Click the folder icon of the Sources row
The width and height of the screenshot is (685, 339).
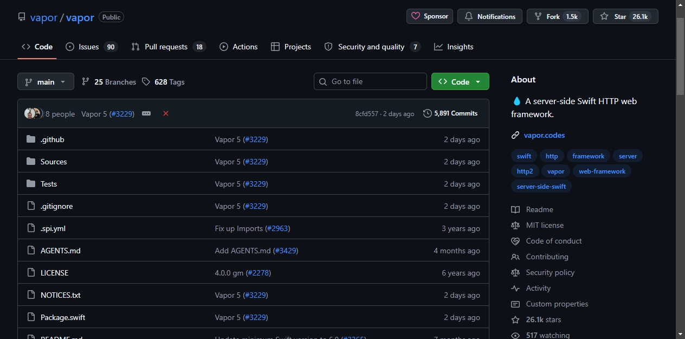click(x=31, y=162)
